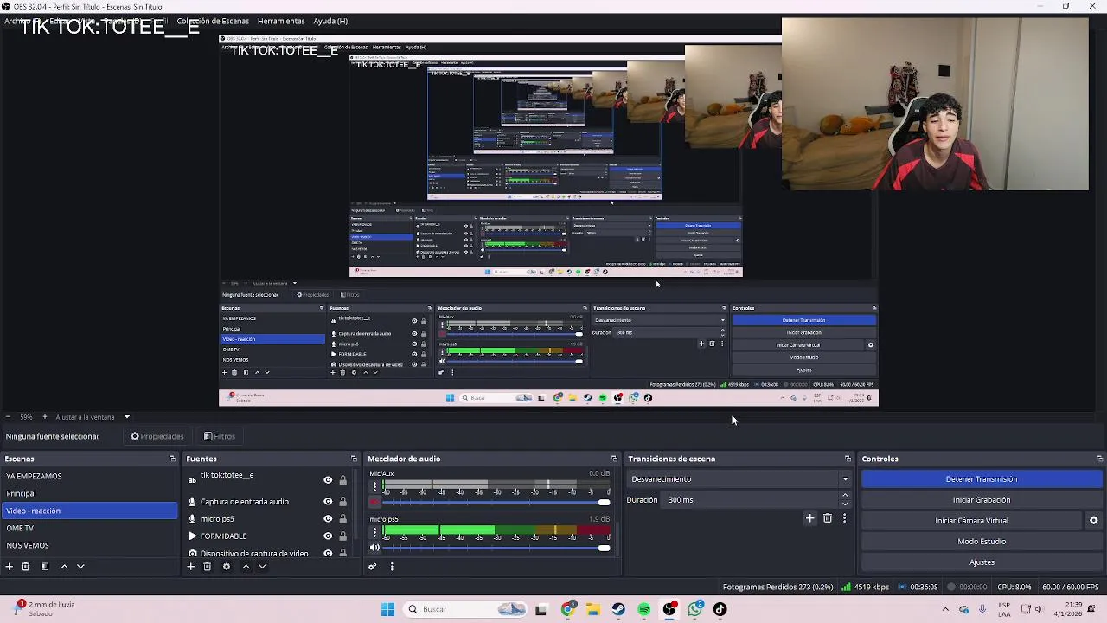Screen dimensions: 1107x623
Task: Hide micro ps5 source eye icon
Action: tap(328, 519)
